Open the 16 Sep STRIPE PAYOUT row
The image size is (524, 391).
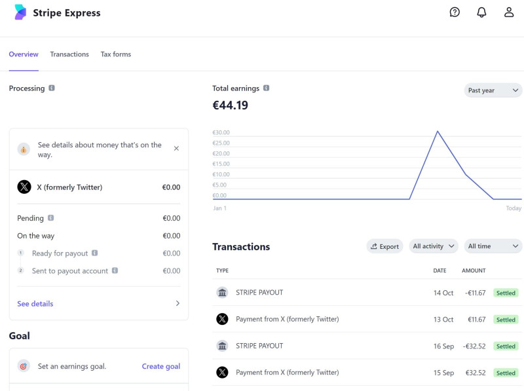(x=367, y=346)
